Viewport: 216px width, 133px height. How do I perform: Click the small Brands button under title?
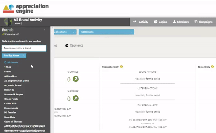click(18, 24)
